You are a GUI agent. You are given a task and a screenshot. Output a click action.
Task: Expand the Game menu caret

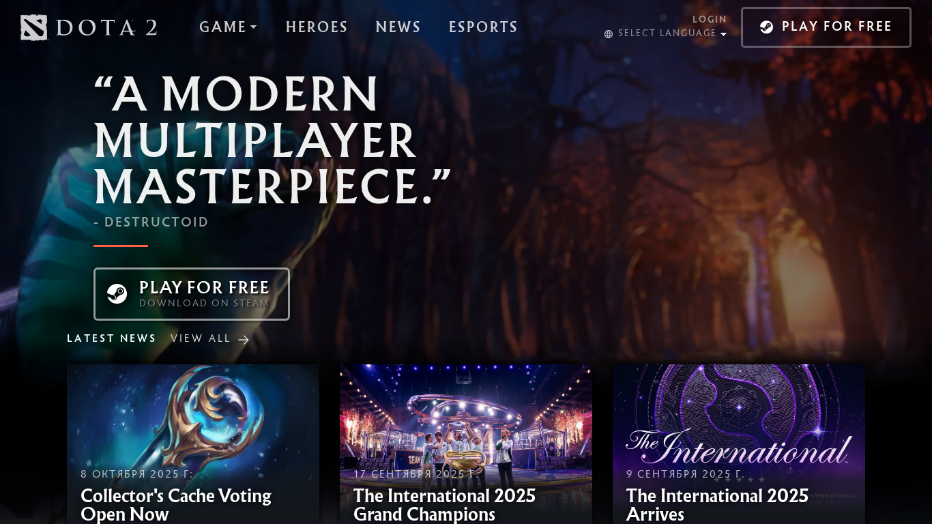(254, 27)
